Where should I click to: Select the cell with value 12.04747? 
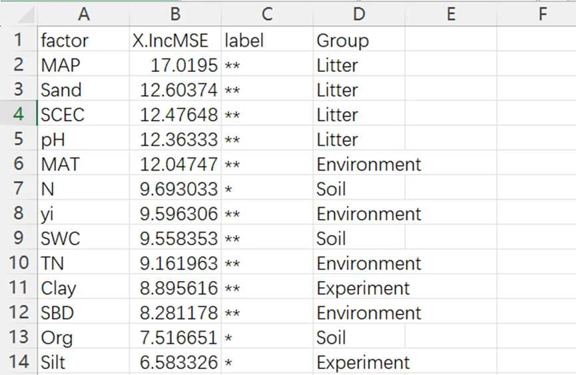tap(174, 165)
